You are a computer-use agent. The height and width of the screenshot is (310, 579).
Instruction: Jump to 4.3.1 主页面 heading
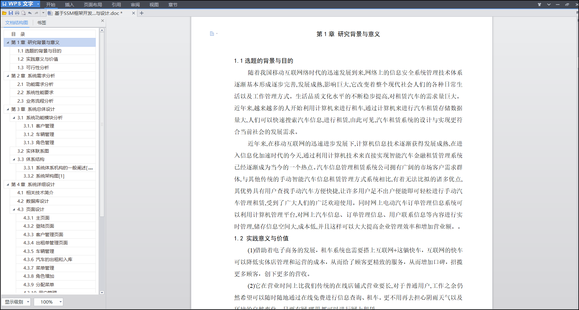tap(56, 218)
